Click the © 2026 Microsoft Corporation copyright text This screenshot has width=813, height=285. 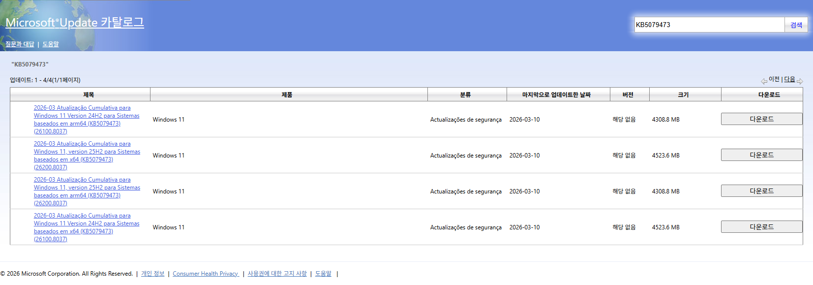[x=66, y=274]
